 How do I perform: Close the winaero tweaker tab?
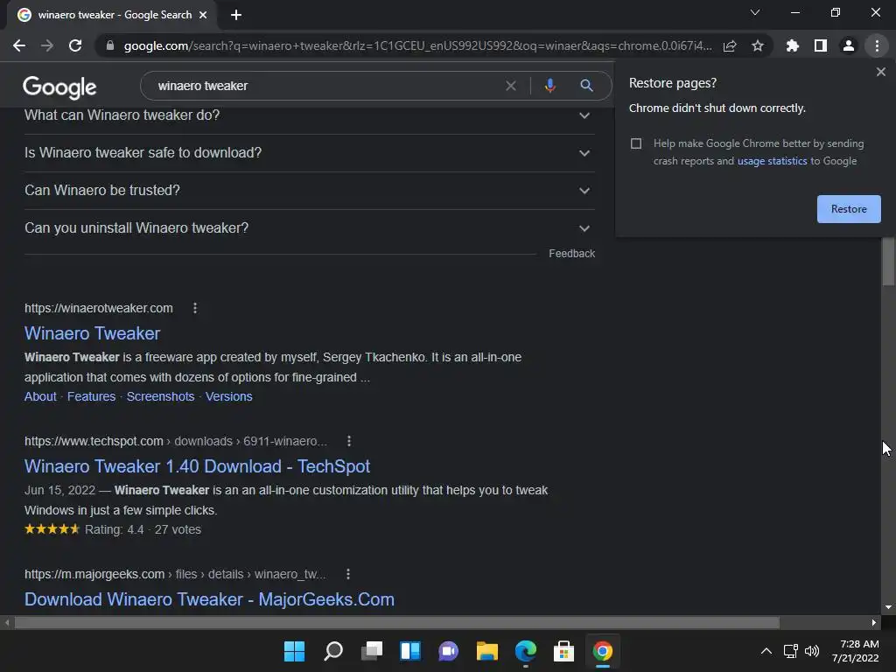(x=203, y=15)
